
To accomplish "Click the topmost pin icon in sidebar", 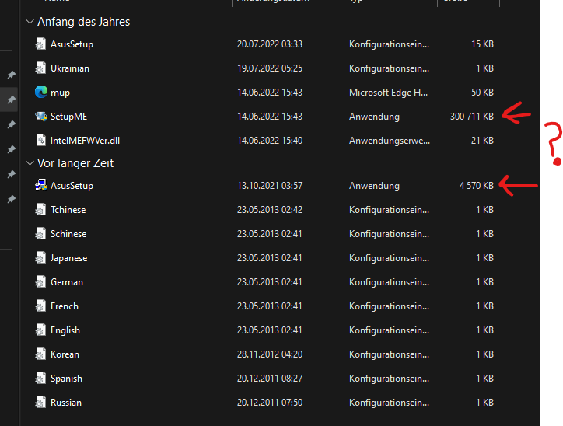I will tap(12, 75).
